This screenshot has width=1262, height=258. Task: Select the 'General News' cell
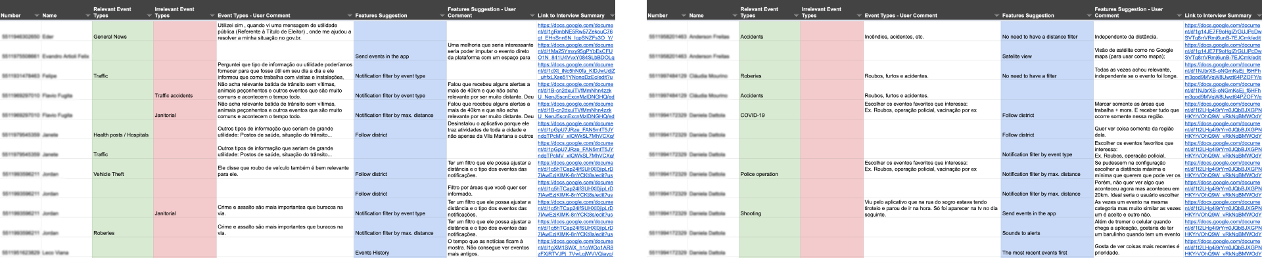click(x=122, y=31)
